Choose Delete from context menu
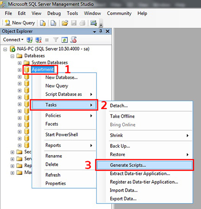 pos(64,164)
